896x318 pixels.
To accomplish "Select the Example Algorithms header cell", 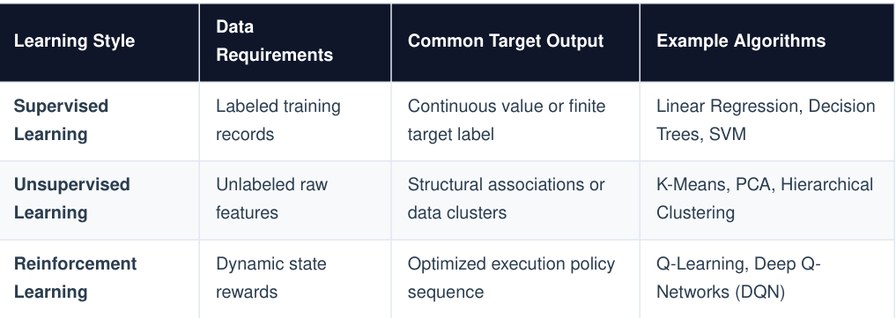I will [767, 41].
